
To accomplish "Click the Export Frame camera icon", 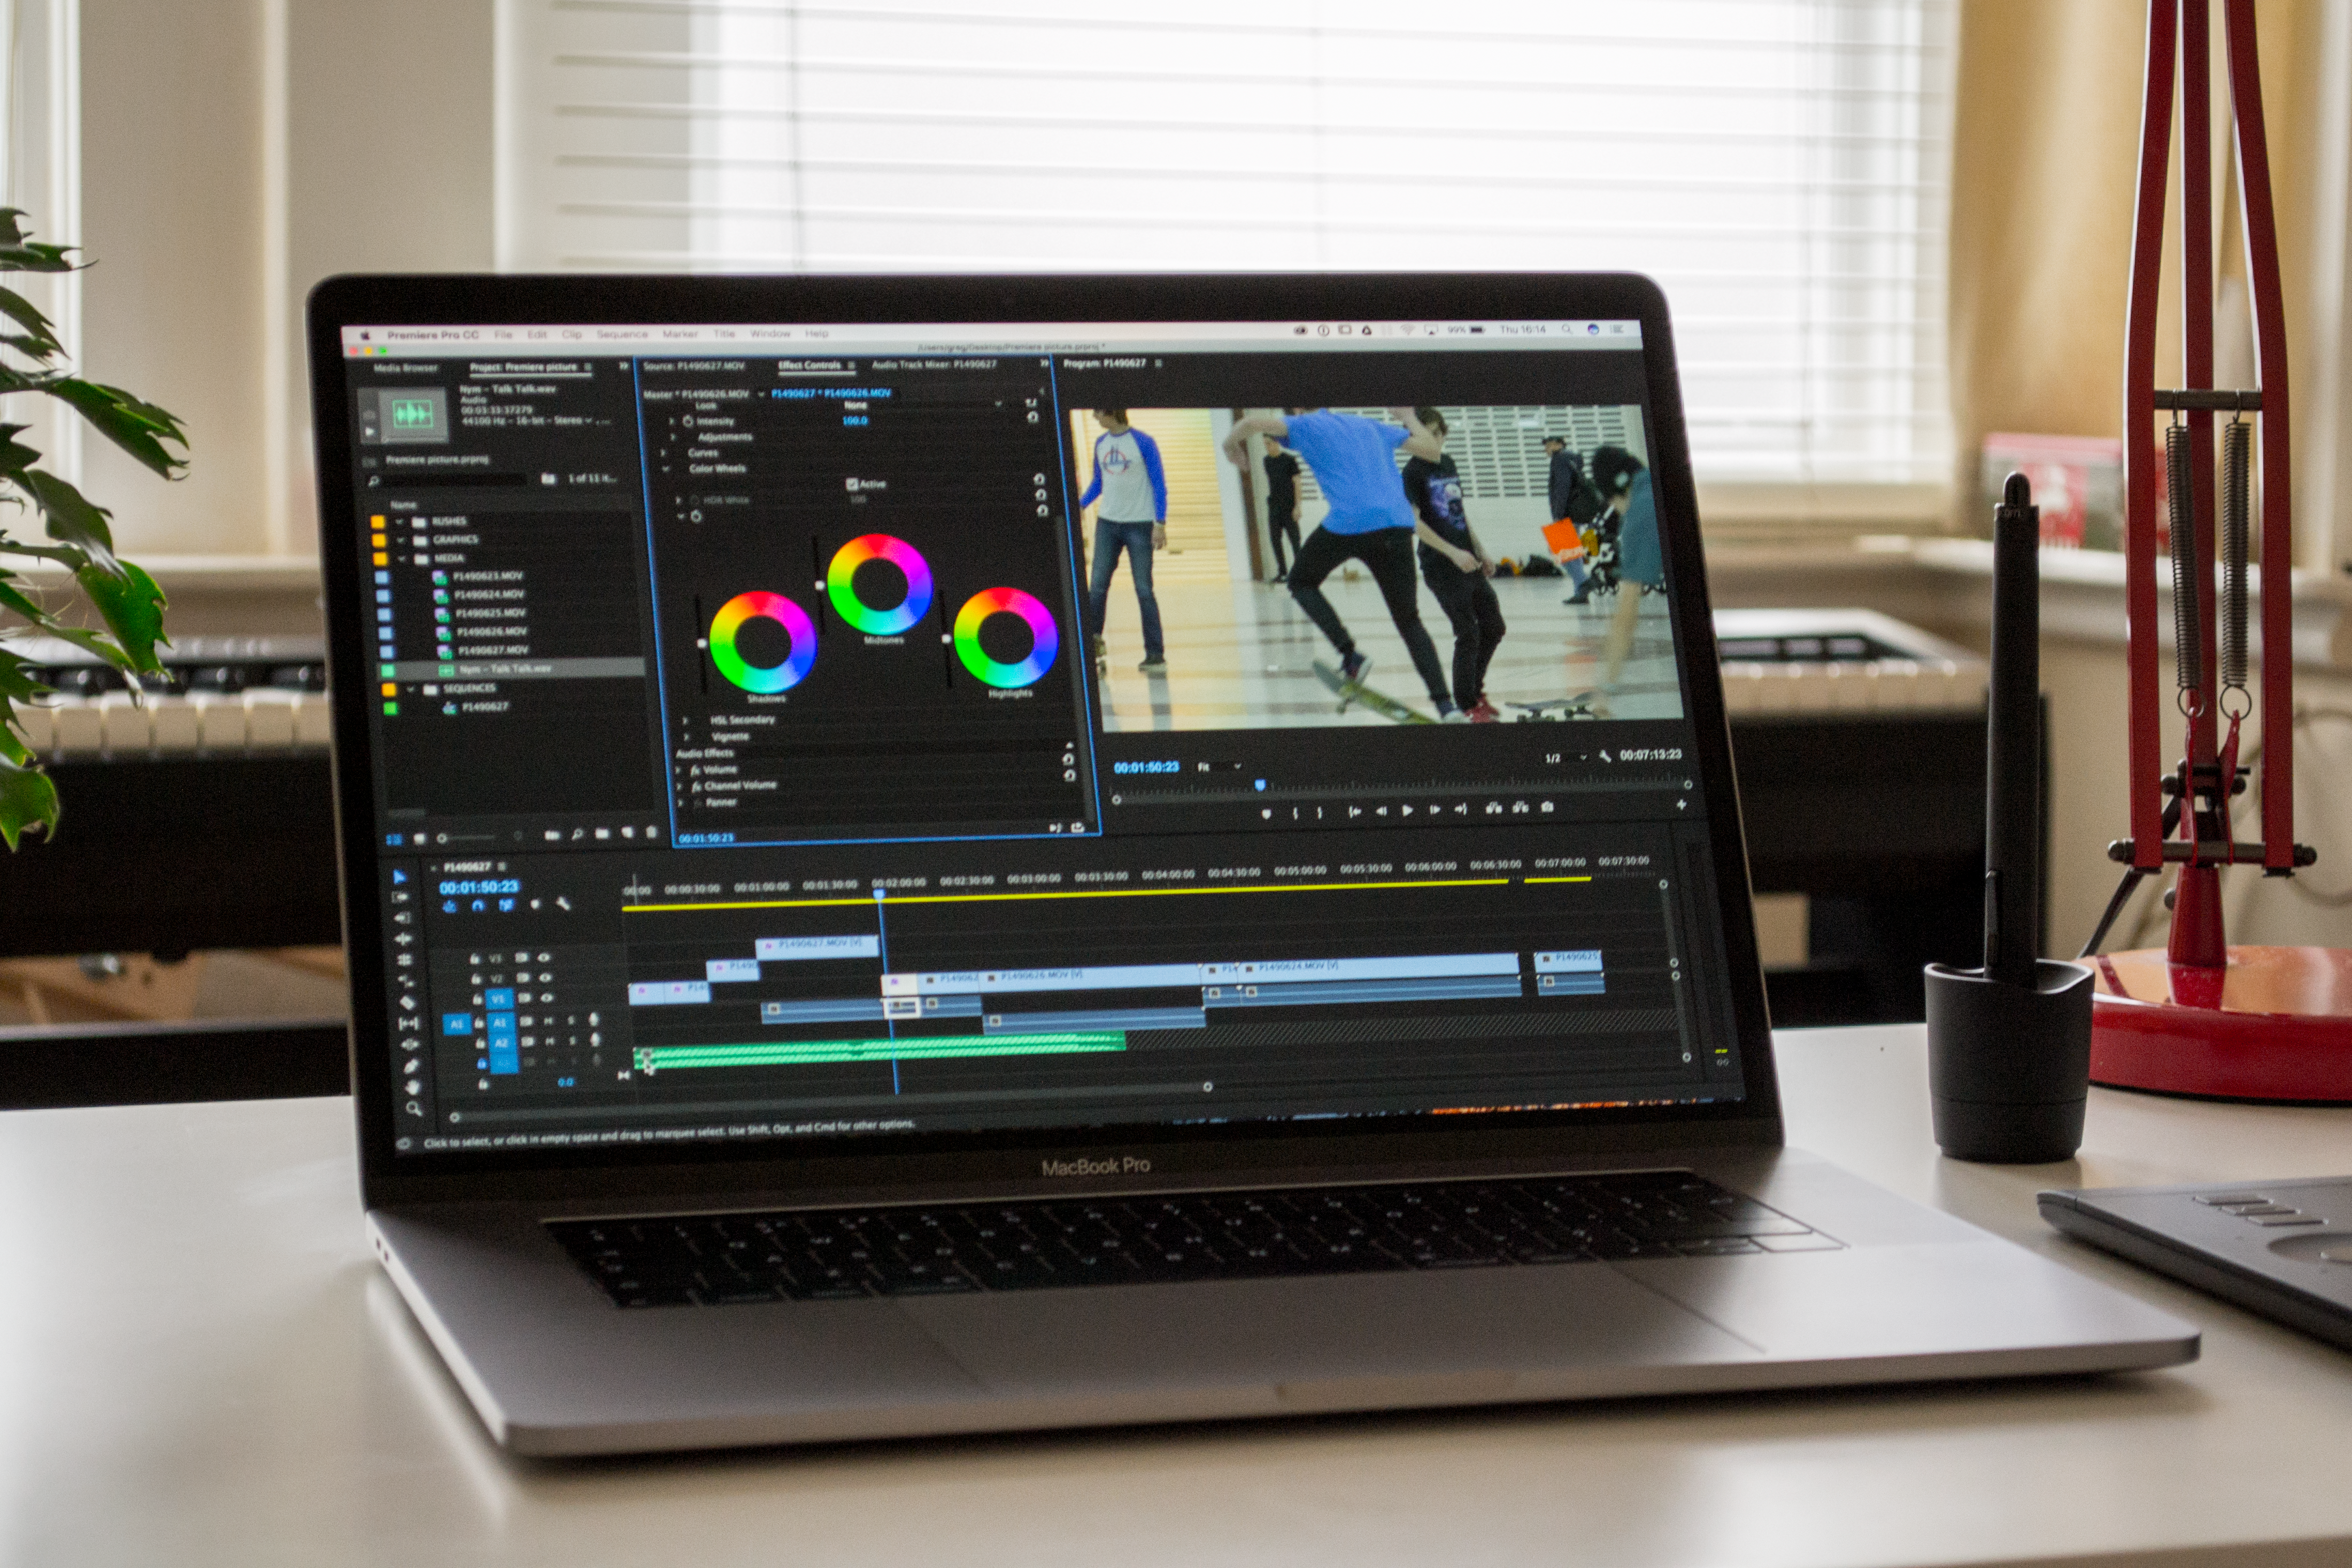I will click(x=1547, y=807).
